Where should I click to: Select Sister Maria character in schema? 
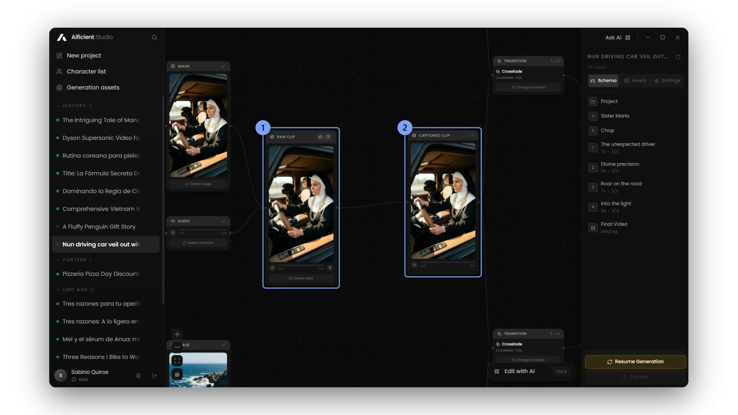(x=635, y=116)
